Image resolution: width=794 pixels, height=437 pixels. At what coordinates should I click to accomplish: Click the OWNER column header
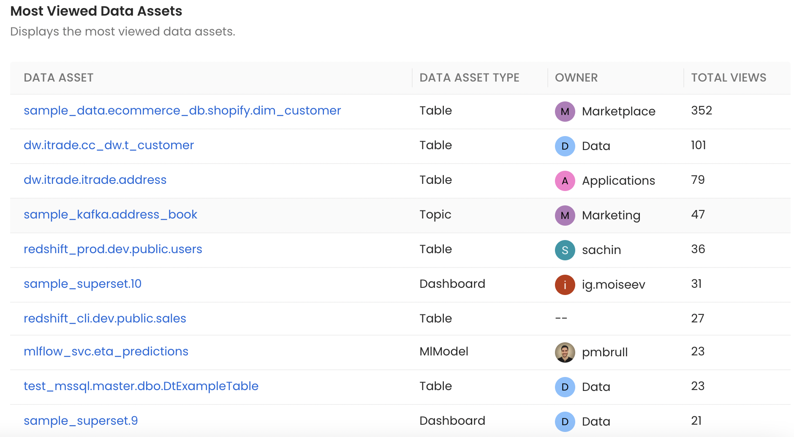576,78
